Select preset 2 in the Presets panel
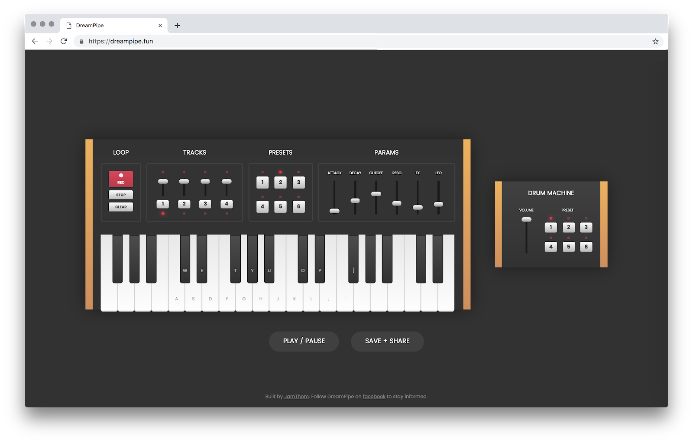 [280, 182]
